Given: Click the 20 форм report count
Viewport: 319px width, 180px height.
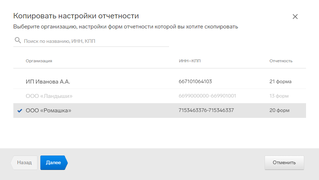Looking at the screenshot, I should coord(279,110).
